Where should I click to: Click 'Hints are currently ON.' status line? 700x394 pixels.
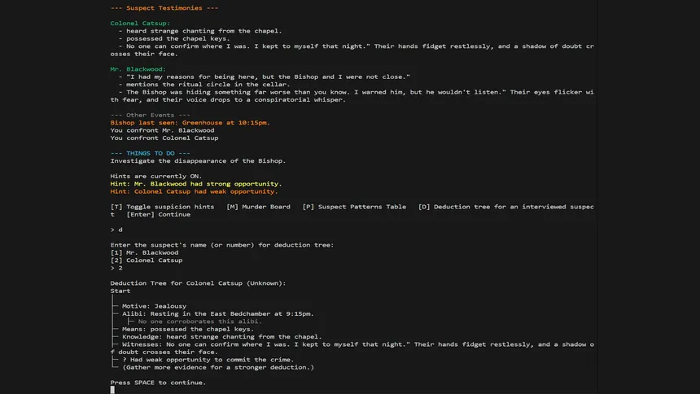click(x=156, y=176)
